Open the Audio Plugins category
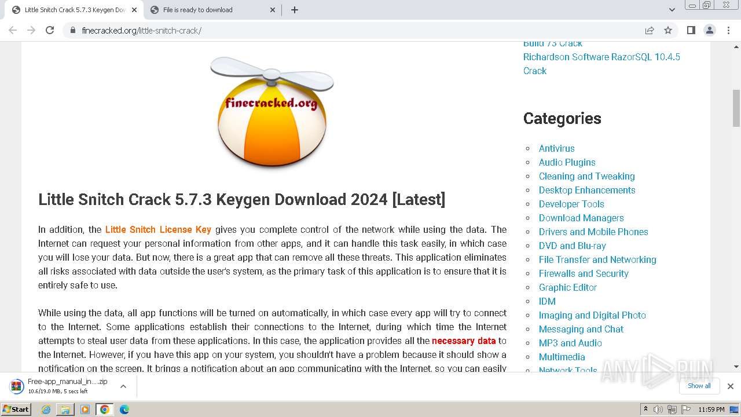This screenshot has width=741, height=417. click(567, 162)
